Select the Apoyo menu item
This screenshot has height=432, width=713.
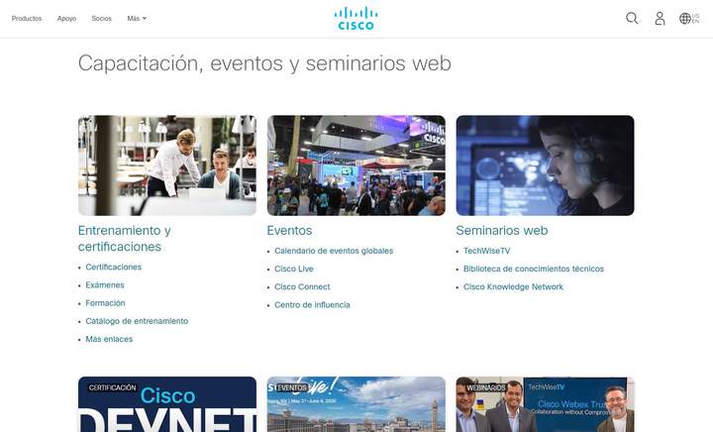66,18
